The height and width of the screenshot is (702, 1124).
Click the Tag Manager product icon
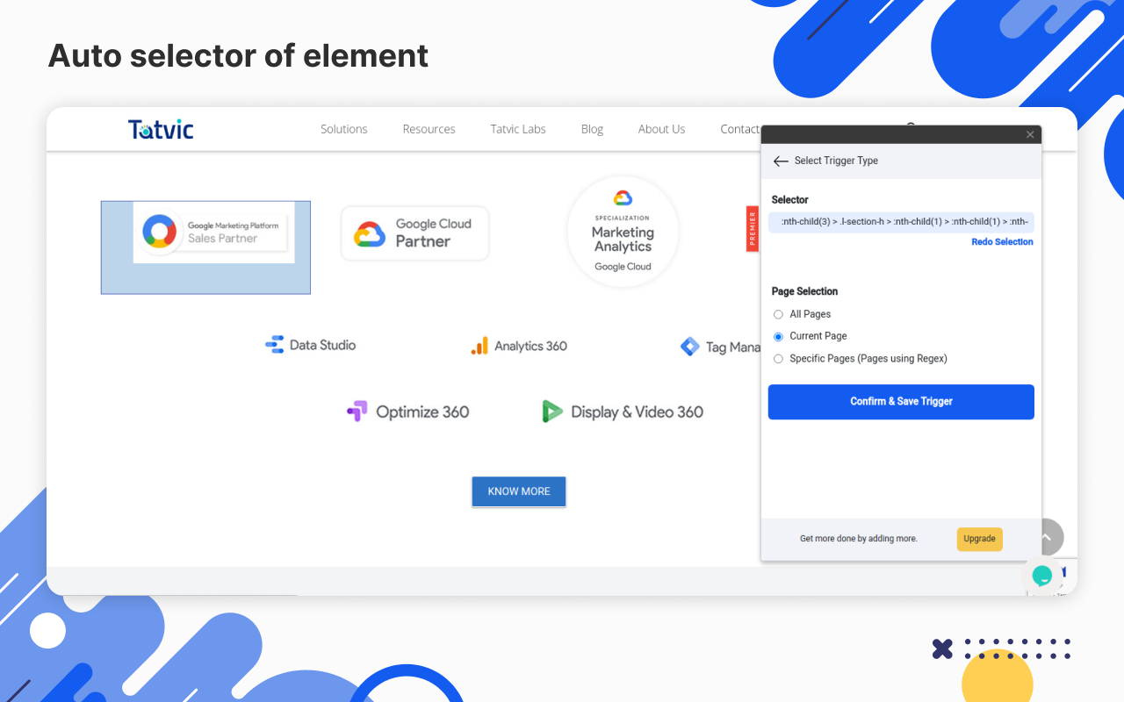click(x=689, y=347)
